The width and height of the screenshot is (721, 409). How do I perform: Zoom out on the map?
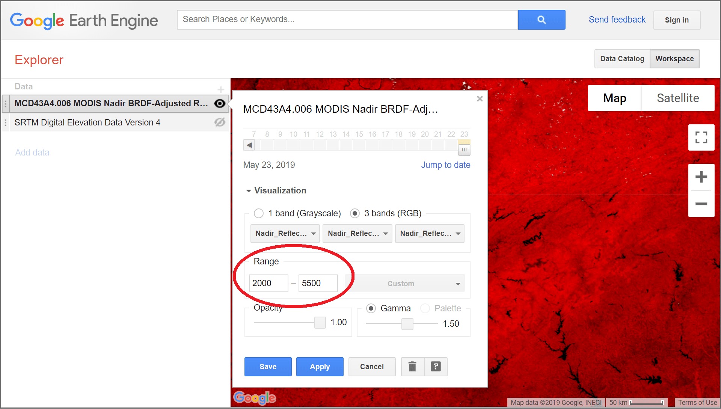pyautogui.click(x=701, y=204)
